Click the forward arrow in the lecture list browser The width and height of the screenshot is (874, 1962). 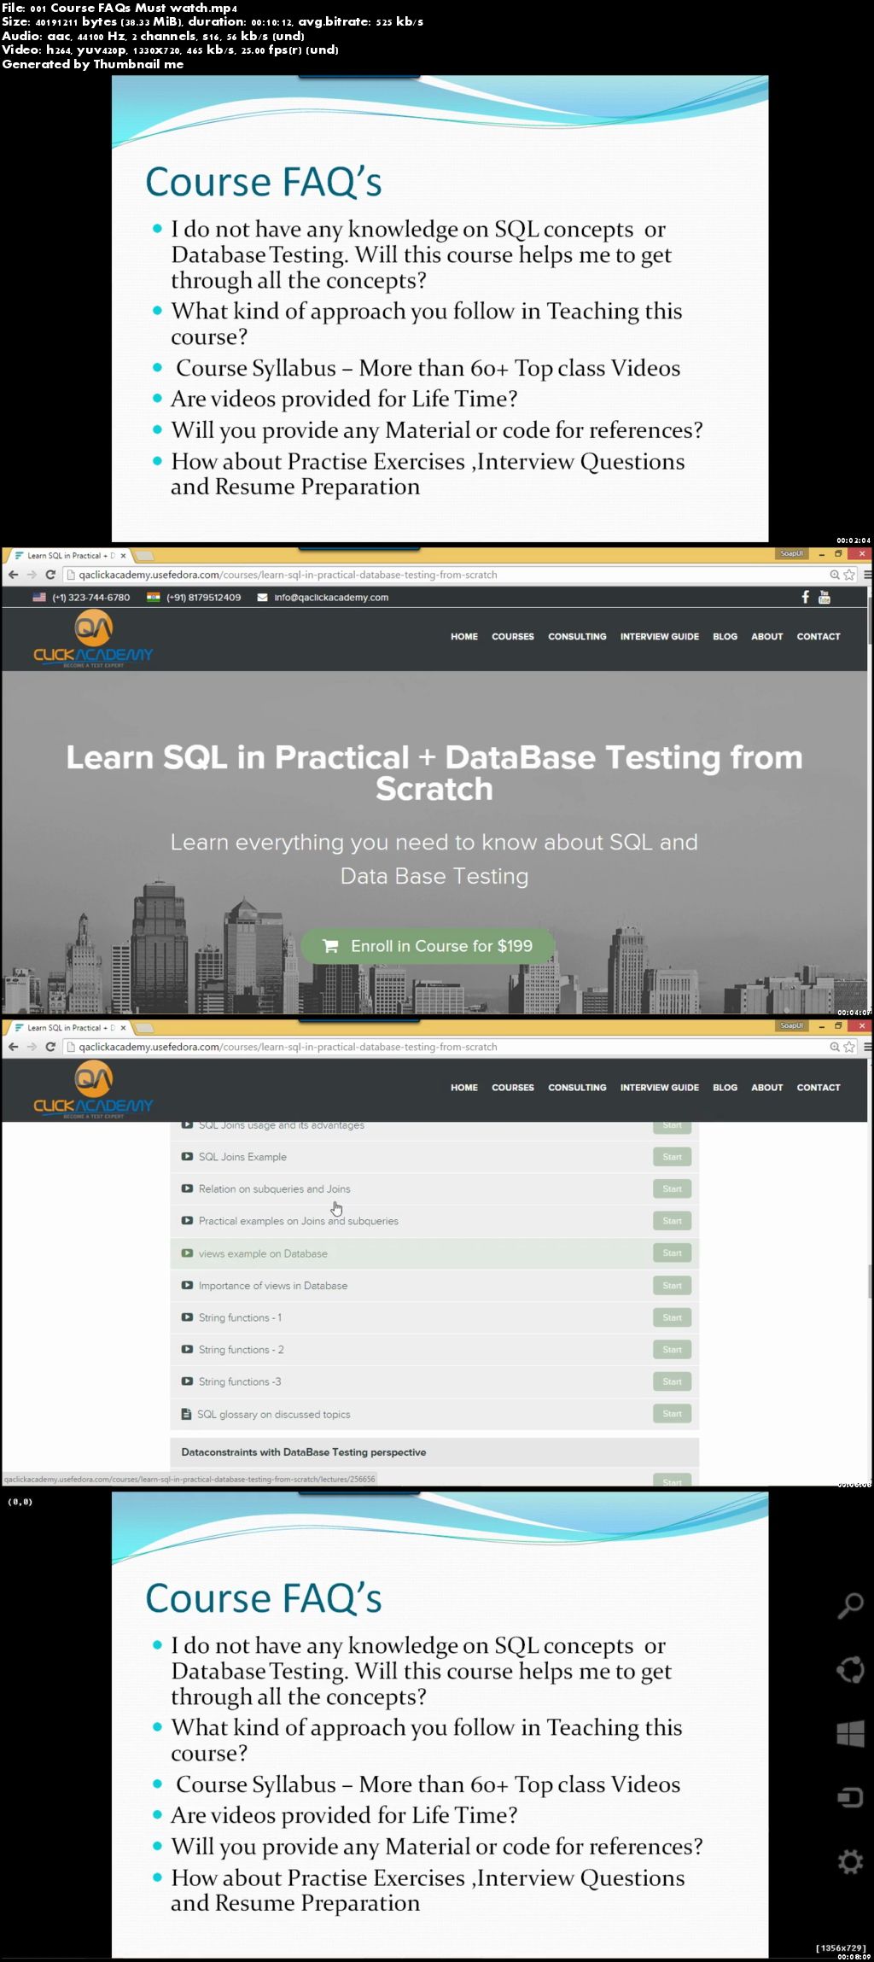[32, 1047]
